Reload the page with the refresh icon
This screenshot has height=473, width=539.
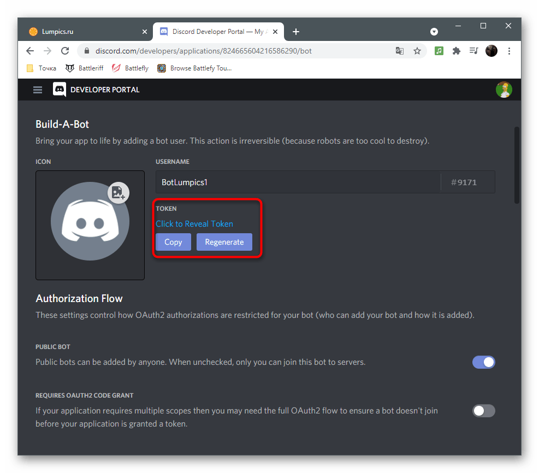tap(64, 50)
